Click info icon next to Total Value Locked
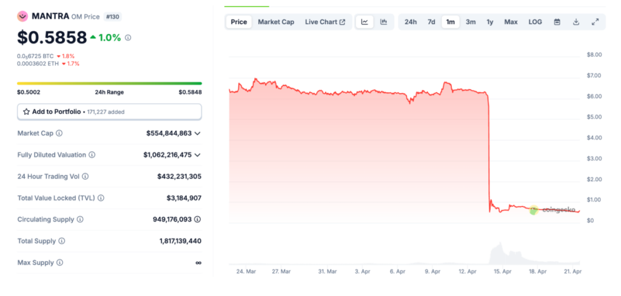Screen dimensions: 621x296 [x=101, y=198]
